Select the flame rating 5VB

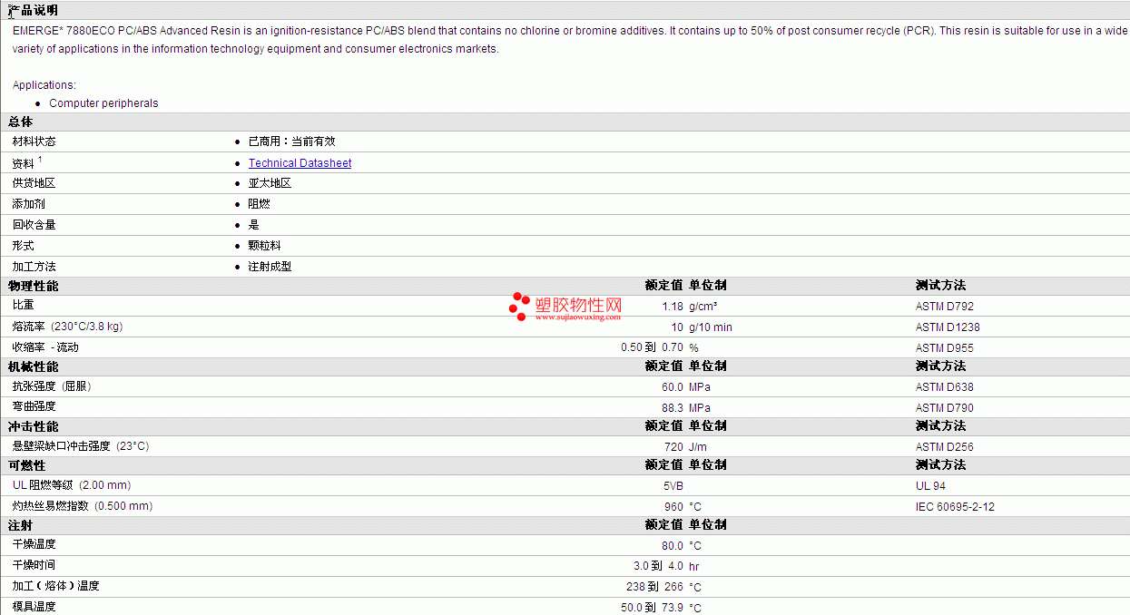click(673, 486)
